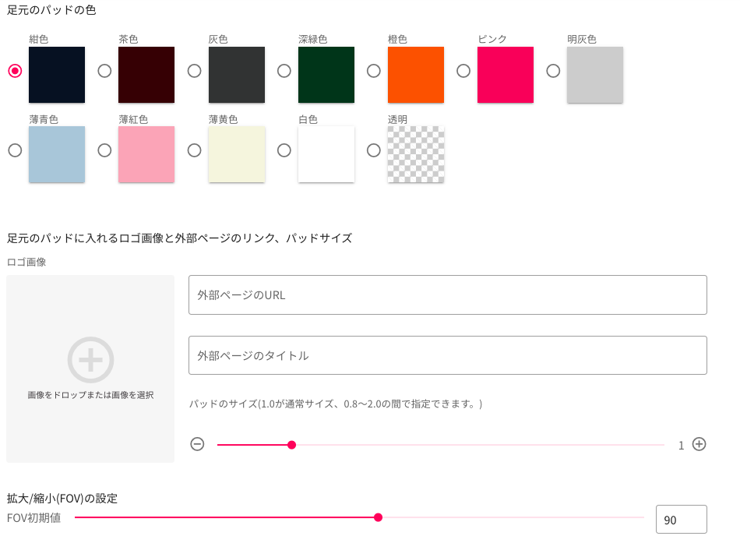Select the 薄紅色 radio button

coord(105,150)
